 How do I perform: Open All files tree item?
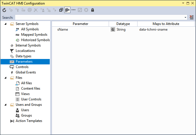click(x=26, y=83)
